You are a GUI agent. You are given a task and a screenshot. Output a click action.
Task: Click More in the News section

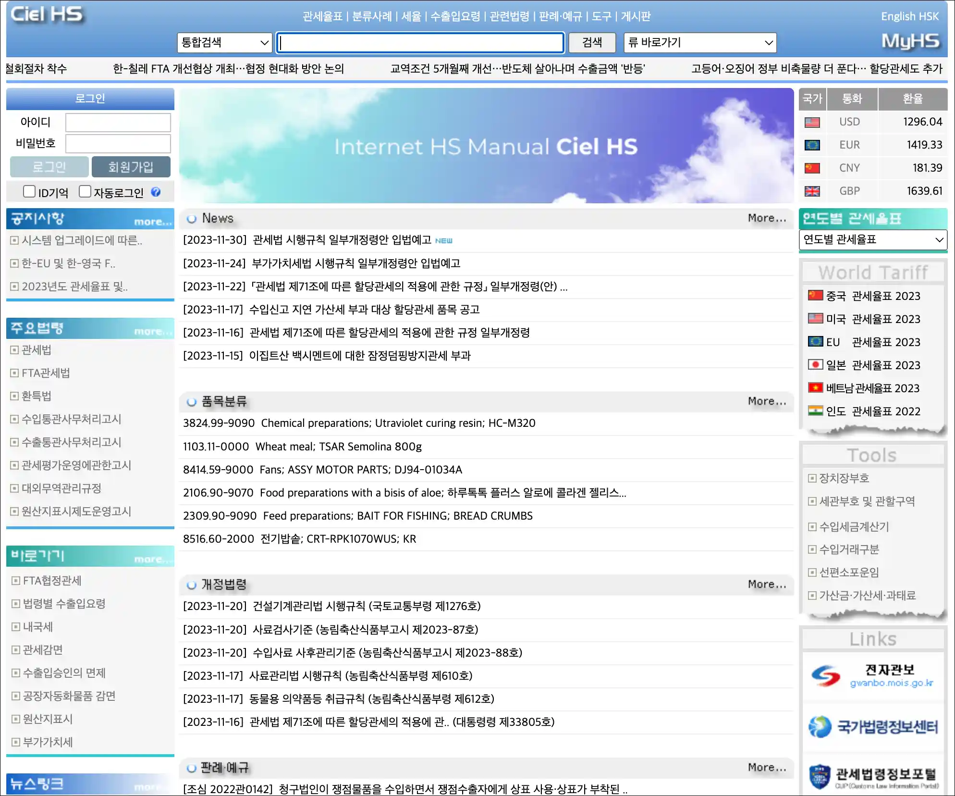767,218
